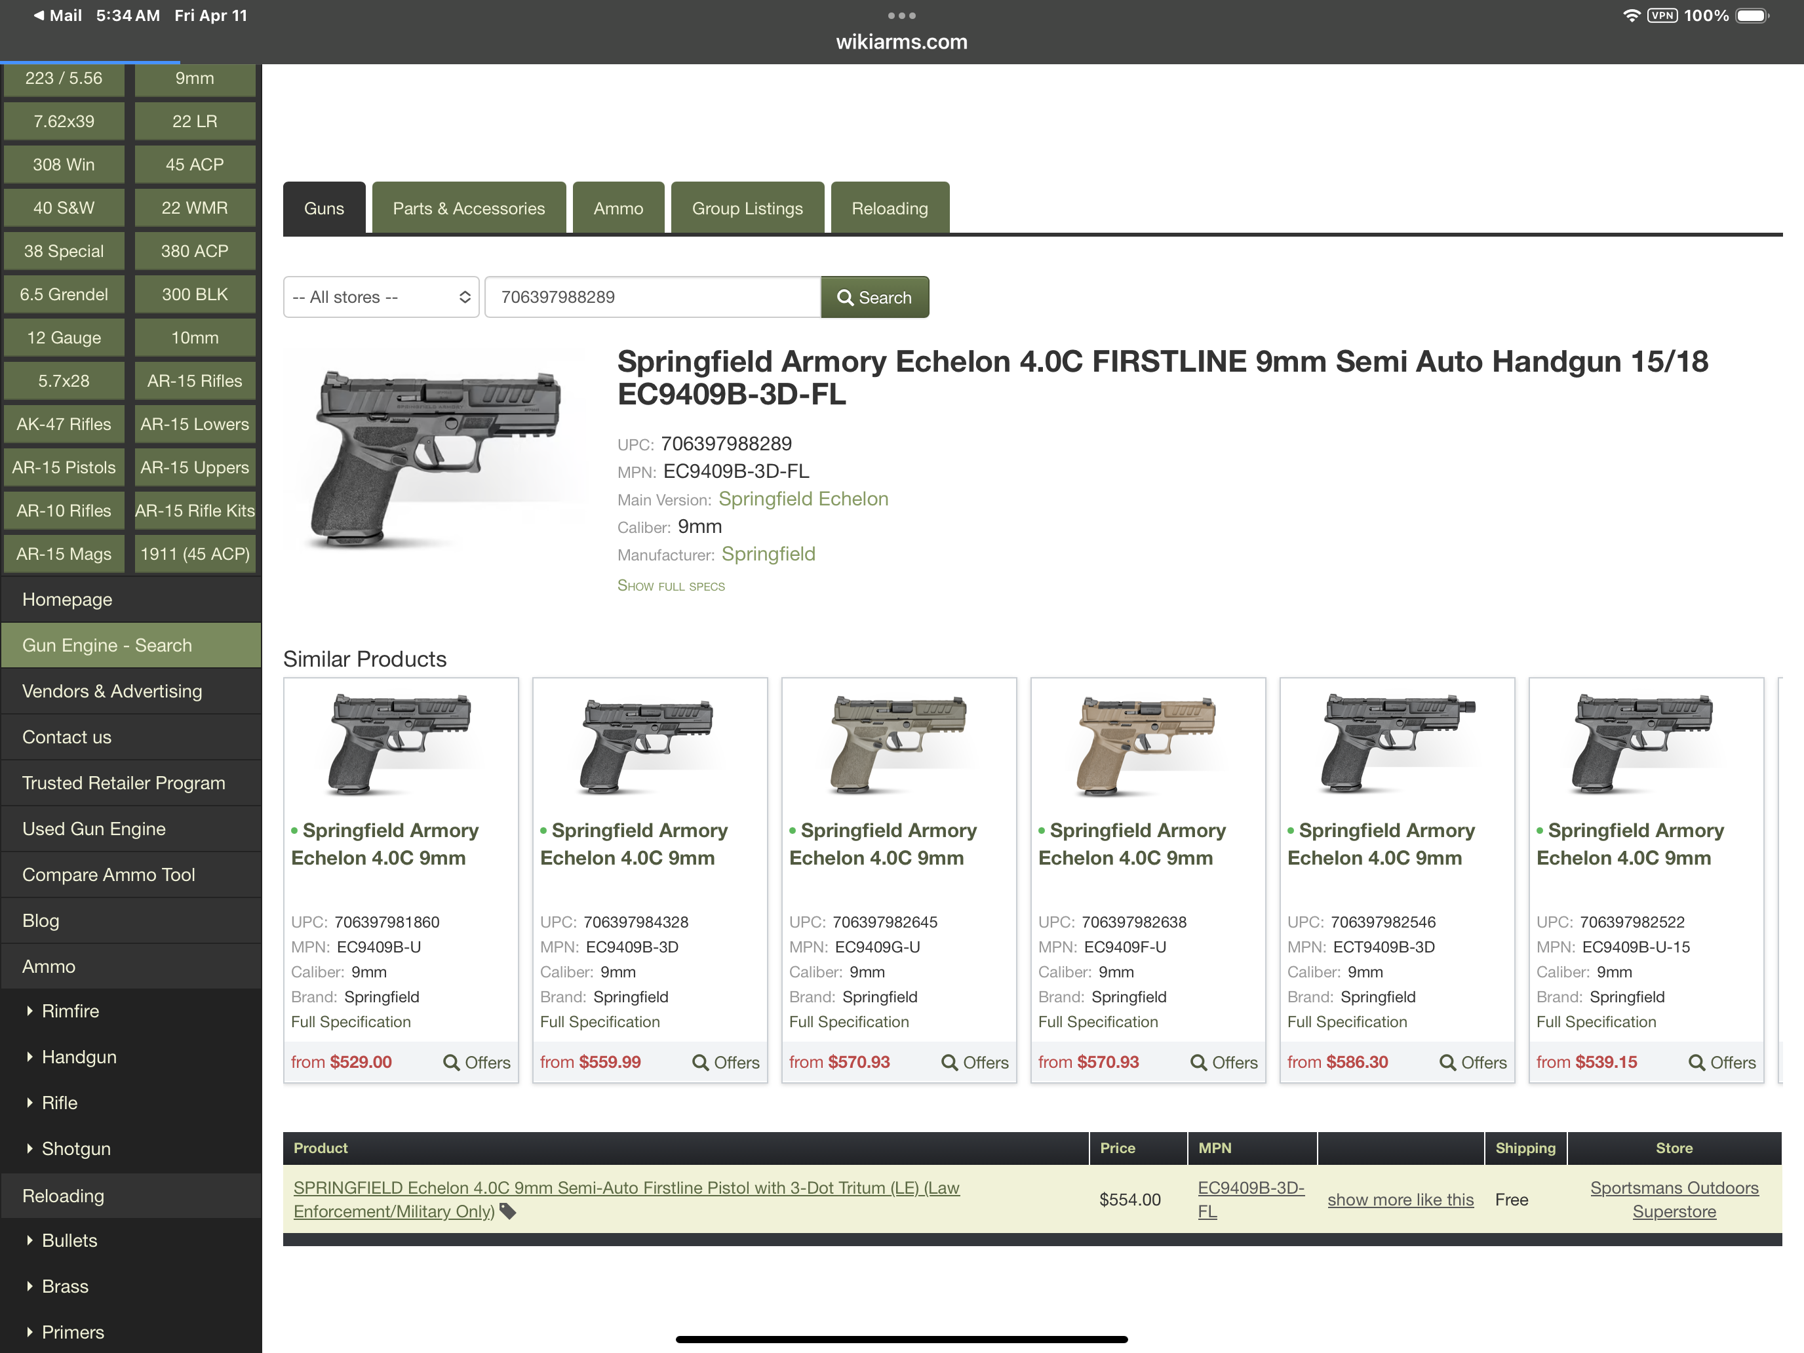Viewport: 1804px width, 1353px height.
Task: Open the All stores dropdown
Action: coord(381,297)
